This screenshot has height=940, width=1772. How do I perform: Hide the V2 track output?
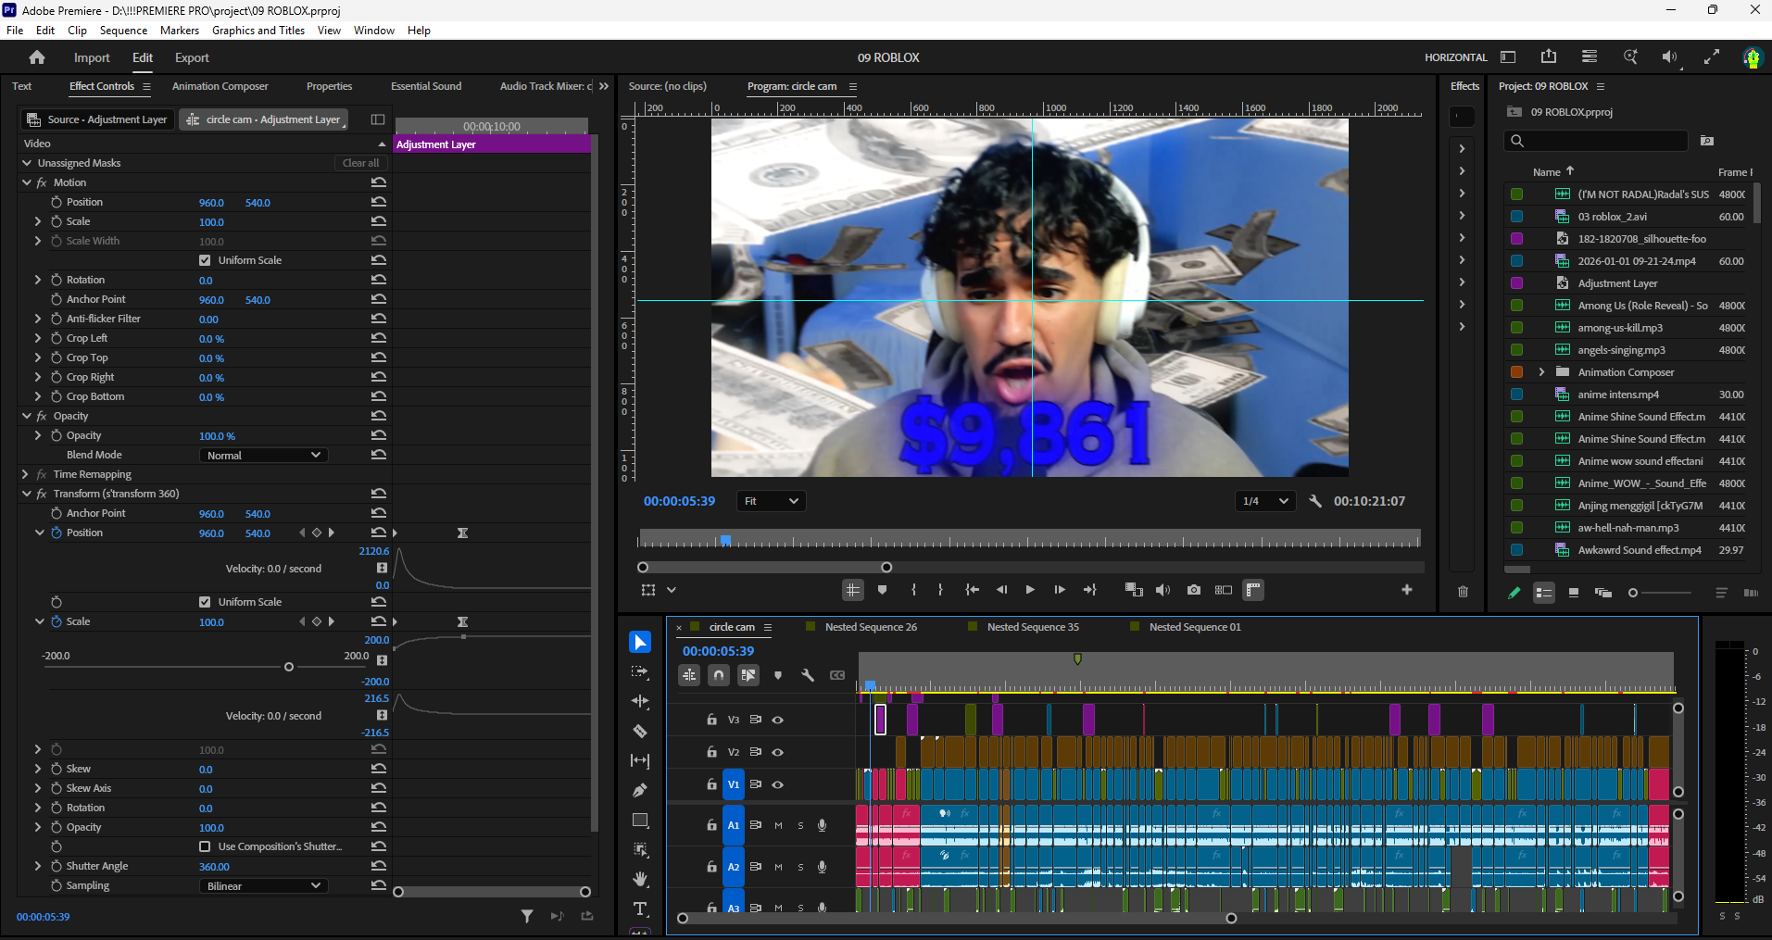click(778, 752)
